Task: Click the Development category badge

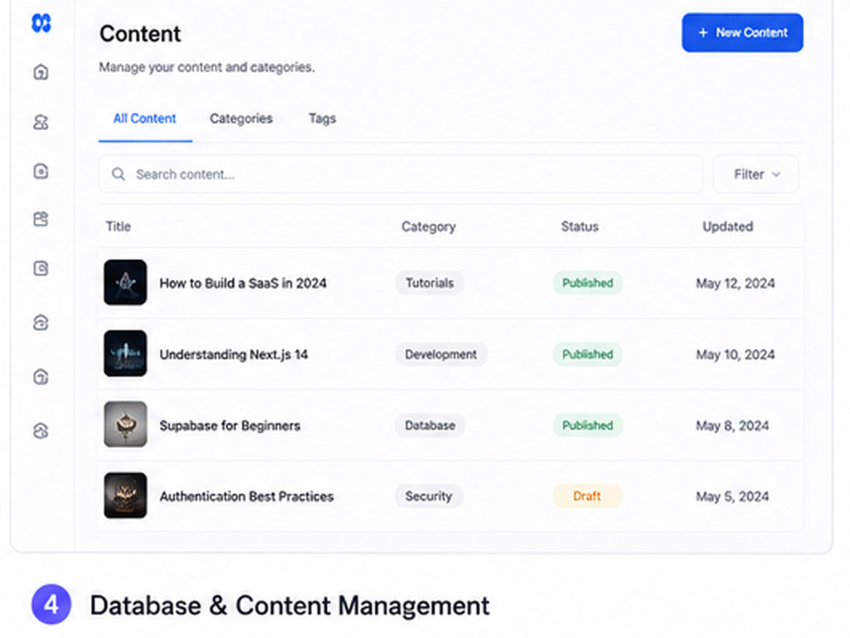Action: 440,354
